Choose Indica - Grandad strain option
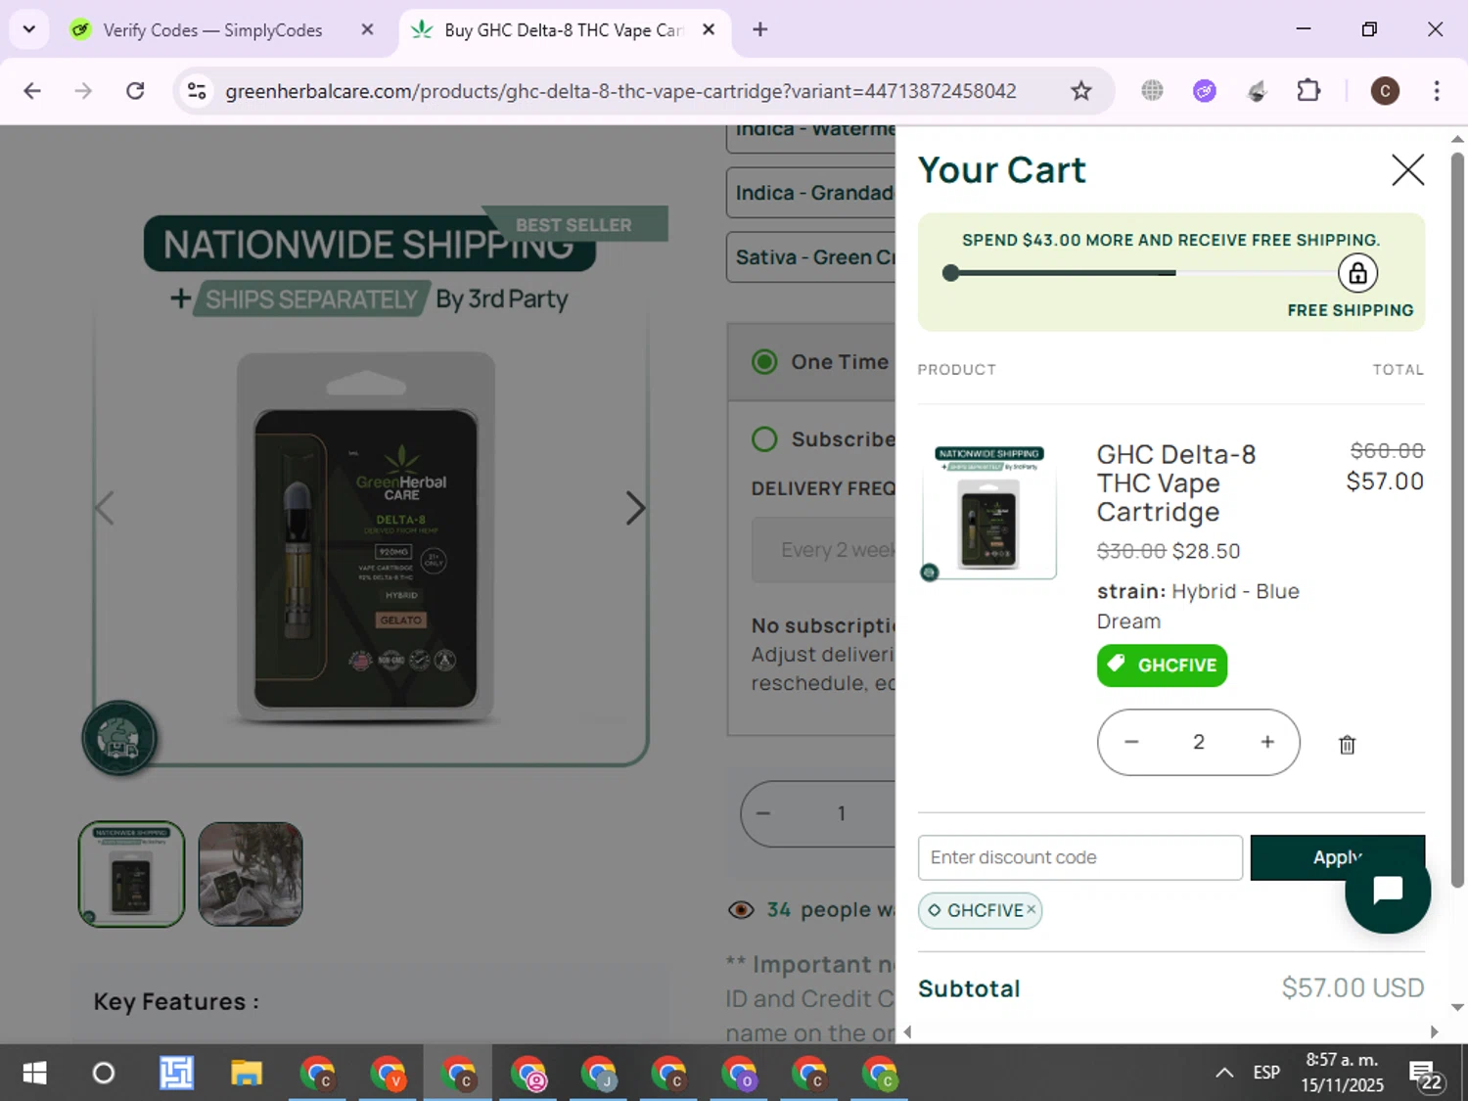This screenshot has width=1468, height=1101. point(811,193)
